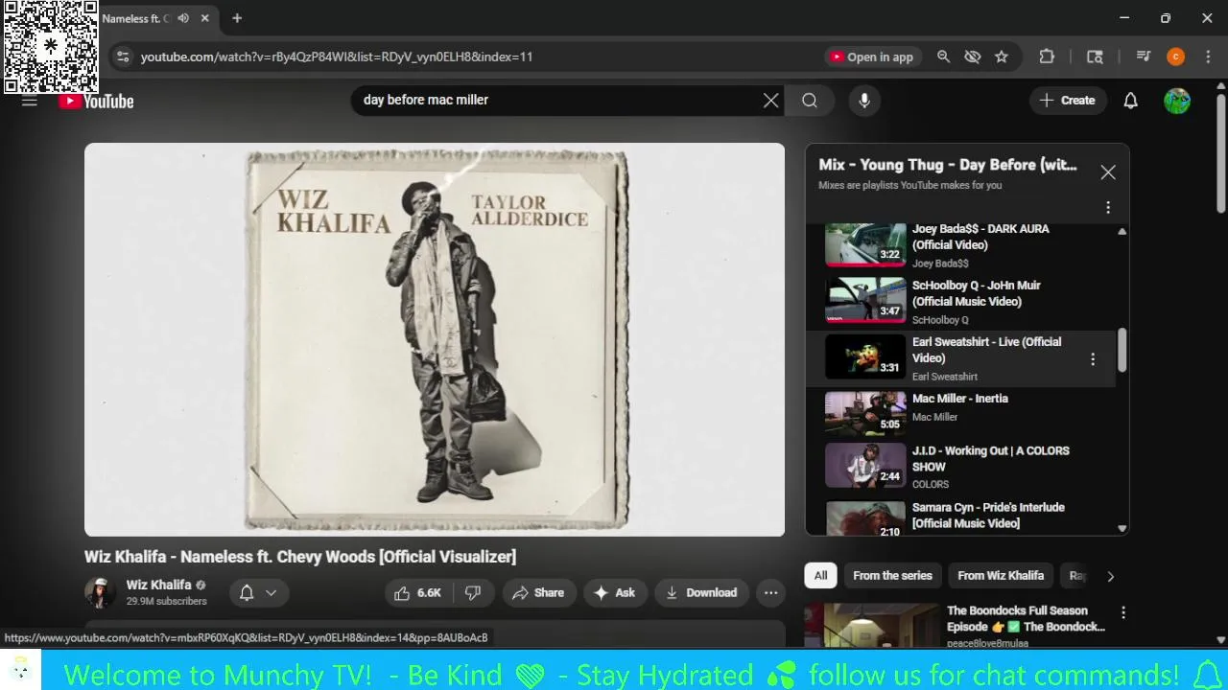This screenshot has width=1228, height=690.
Task: Open the notification bell dropdown for Wiz Khalifa
Action: click(258, 592)
